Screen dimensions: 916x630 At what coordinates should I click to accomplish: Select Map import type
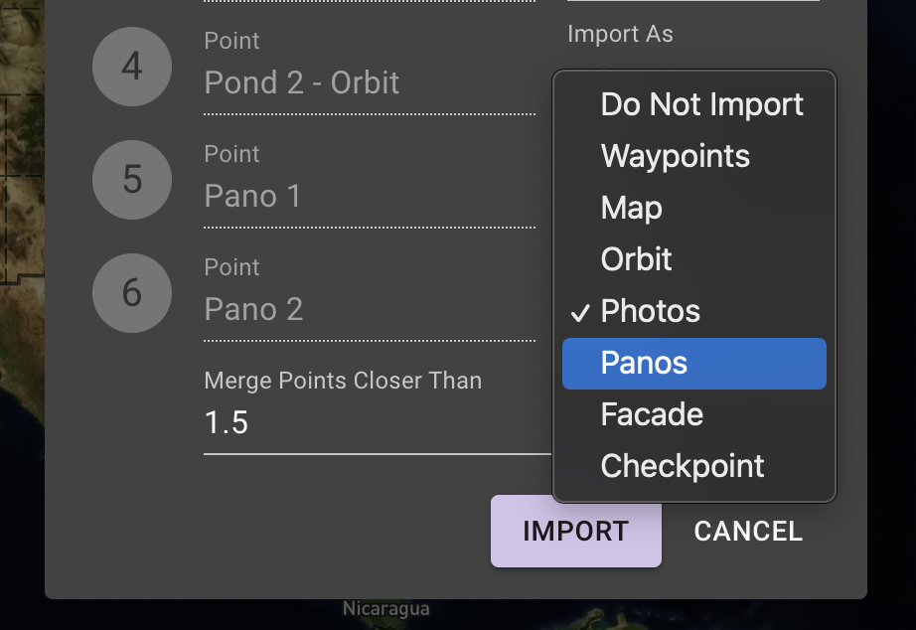[x=694, y=208]
